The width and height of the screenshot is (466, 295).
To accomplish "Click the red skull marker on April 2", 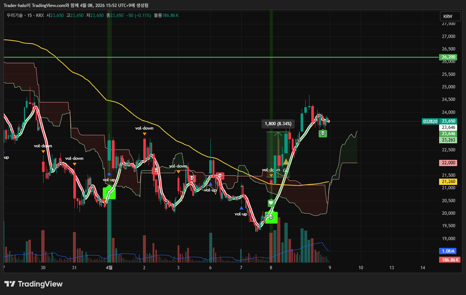I will pyautogui.click(x=156, y=170).
